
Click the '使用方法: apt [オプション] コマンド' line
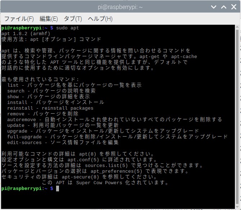point(51,39)
